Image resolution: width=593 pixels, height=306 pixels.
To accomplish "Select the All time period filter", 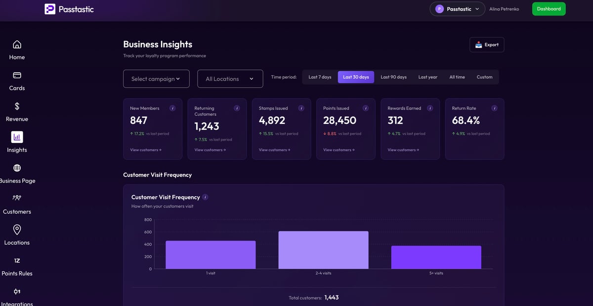I will point(457,77).
